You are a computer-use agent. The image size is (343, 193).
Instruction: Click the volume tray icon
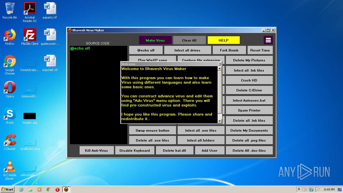coord(305,190)
